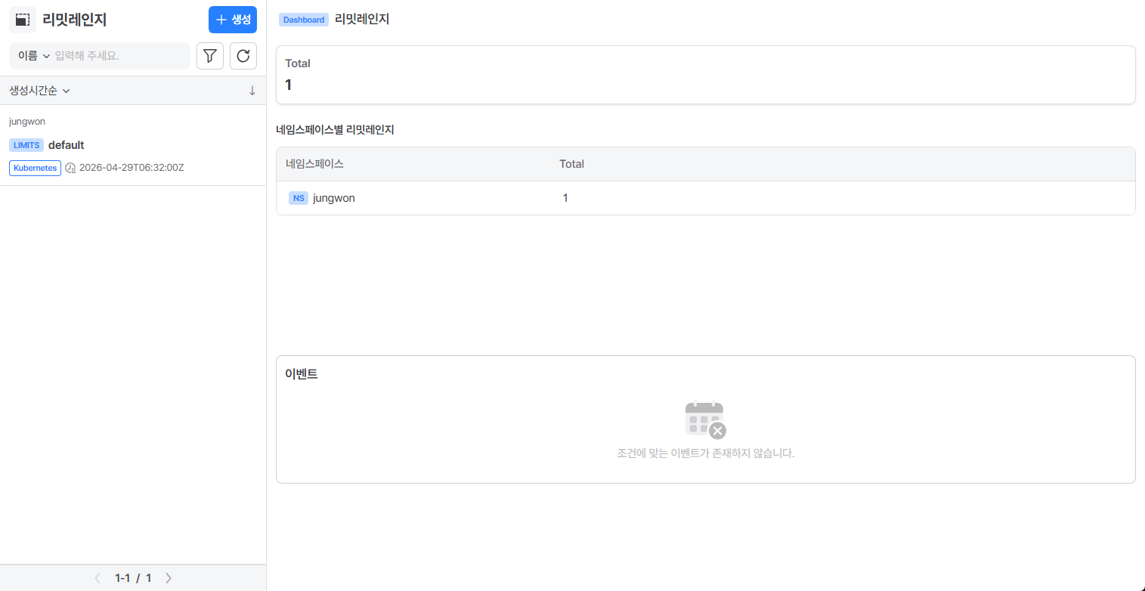Go to next page arrow
Viewport: 1145px width, 591px height.
point(169,578)
